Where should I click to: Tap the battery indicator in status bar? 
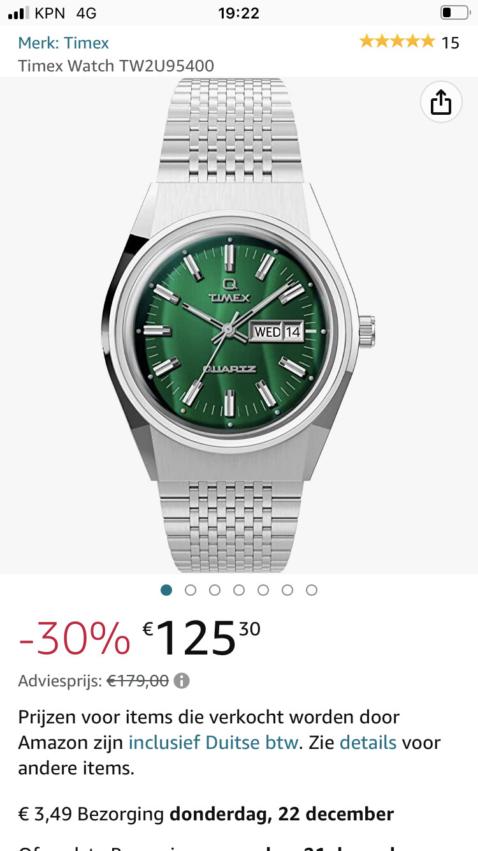(x=454, y=13)
